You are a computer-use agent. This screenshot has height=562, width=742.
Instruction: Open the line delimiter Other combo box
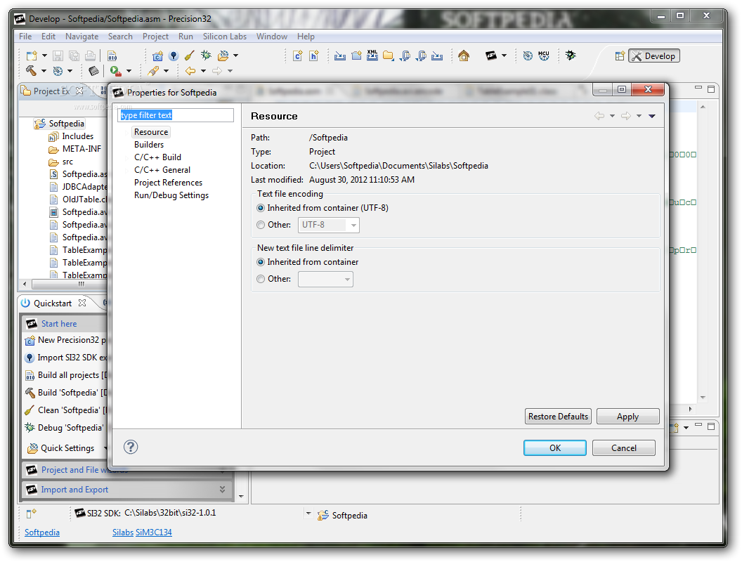(x=325, y=279)
